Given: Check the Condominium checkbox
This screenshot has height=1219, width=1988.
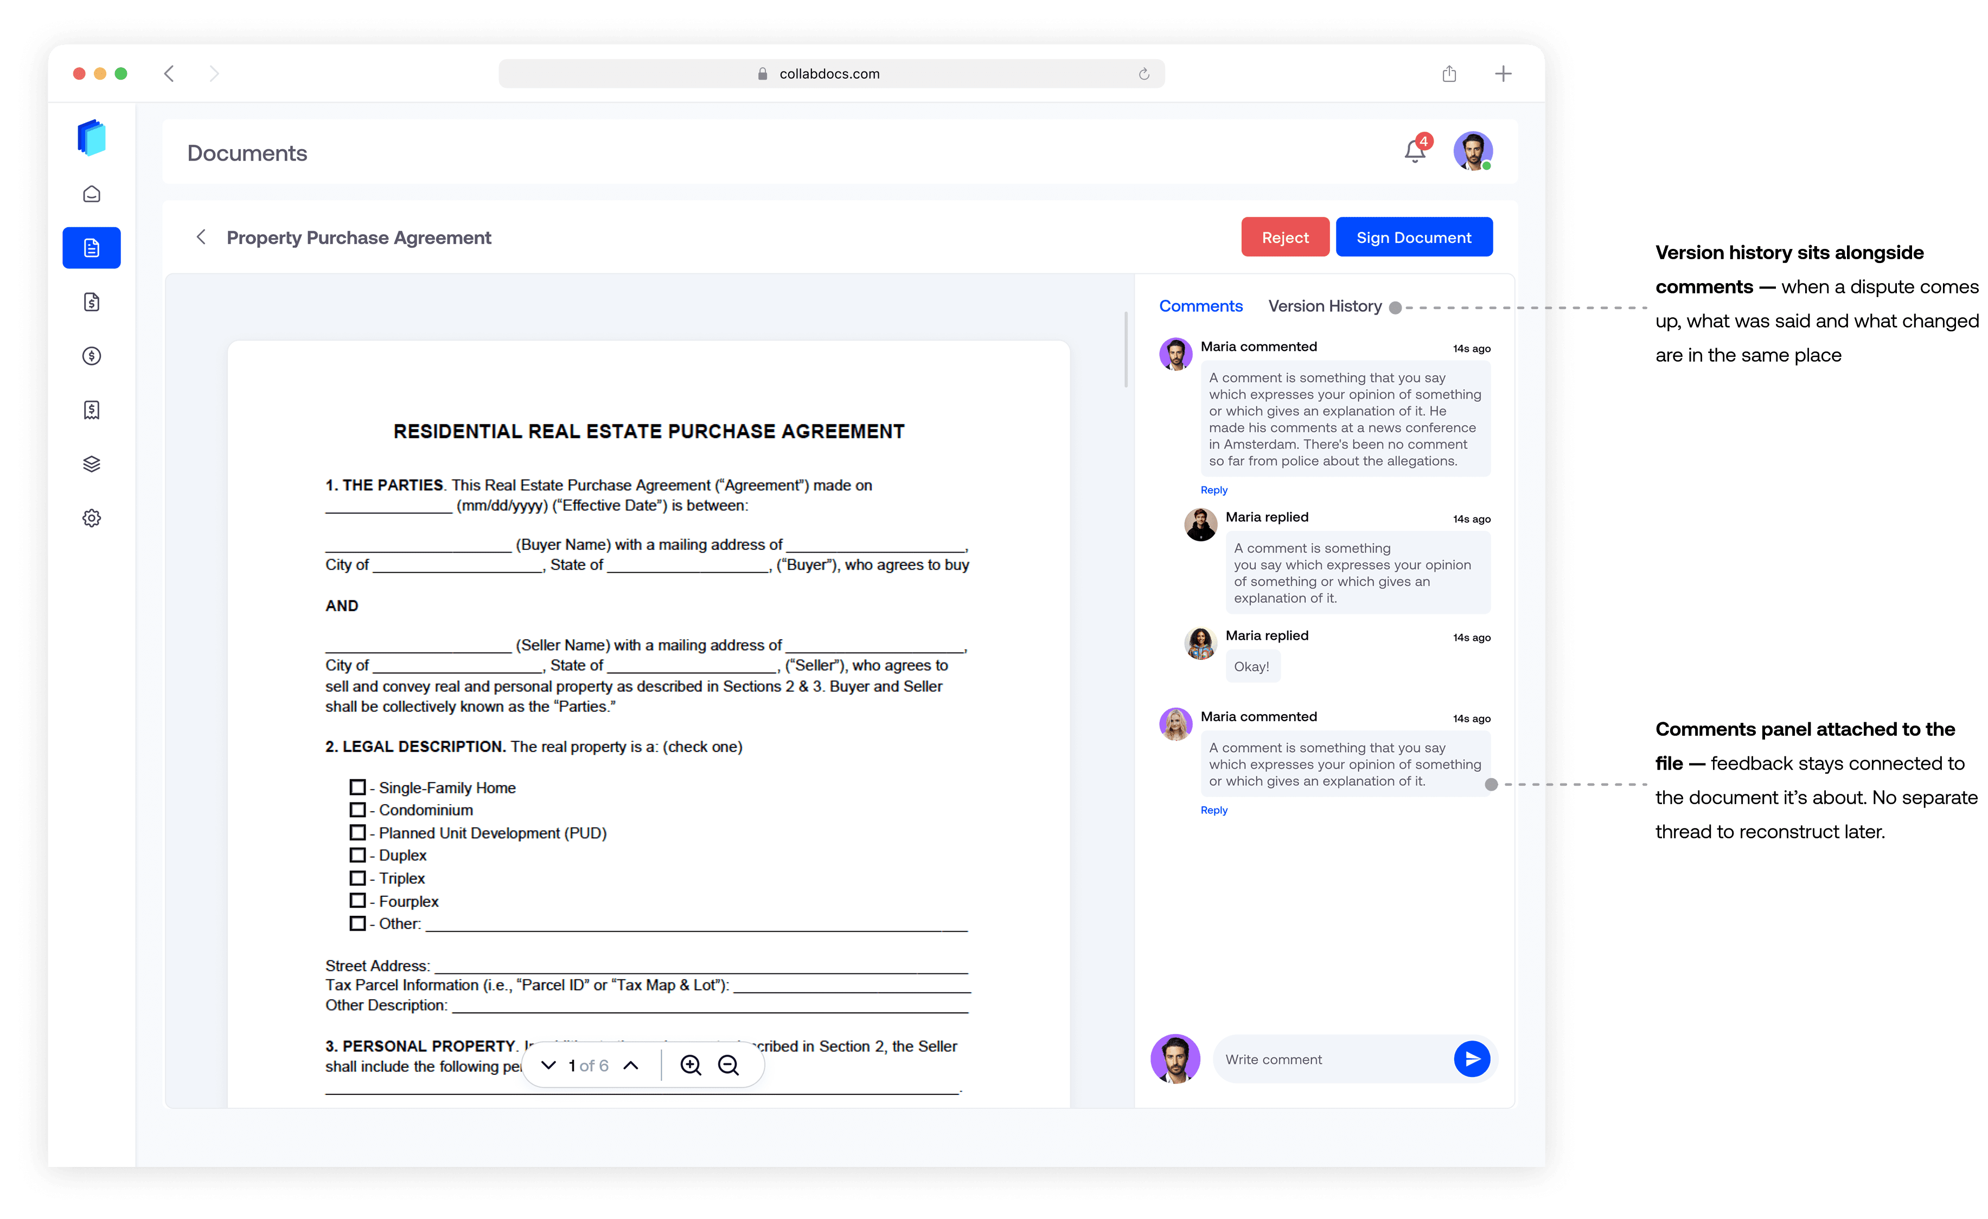Looking at the screenshot, I should [x=357, y=809].
